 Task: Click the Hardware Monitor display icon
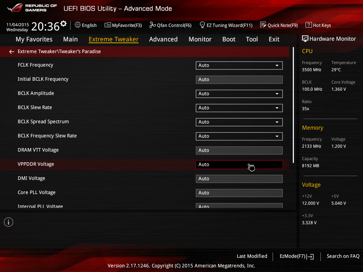click(305, 39)
